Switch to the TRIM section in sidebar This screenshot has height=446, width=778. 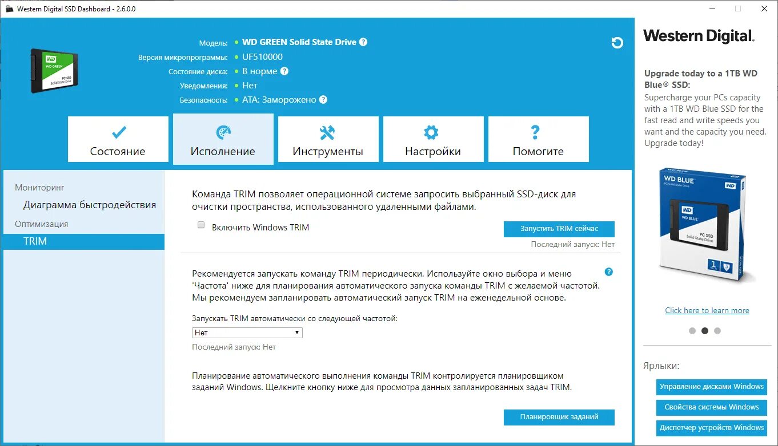pos(35,241)
